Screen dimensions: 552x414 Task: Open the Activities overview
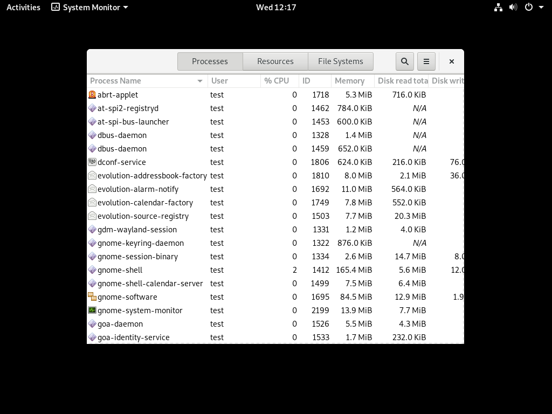point(23,8)
